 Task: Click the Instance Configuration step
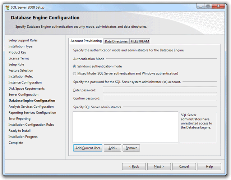point(25,82)
